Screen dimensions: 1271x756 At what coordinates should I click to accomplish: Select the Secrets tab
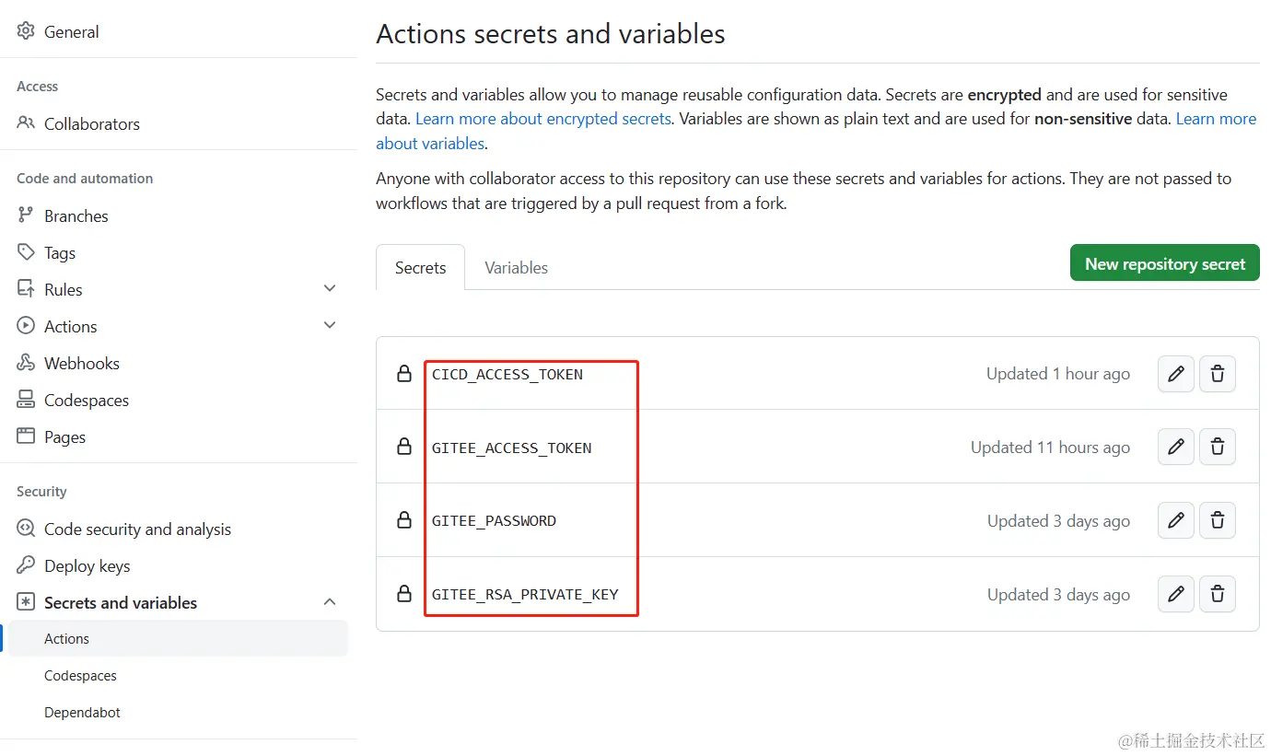420,268
